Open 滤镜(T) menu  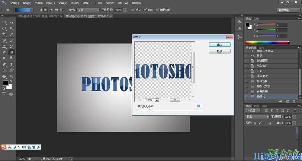[x=87, y=3]
